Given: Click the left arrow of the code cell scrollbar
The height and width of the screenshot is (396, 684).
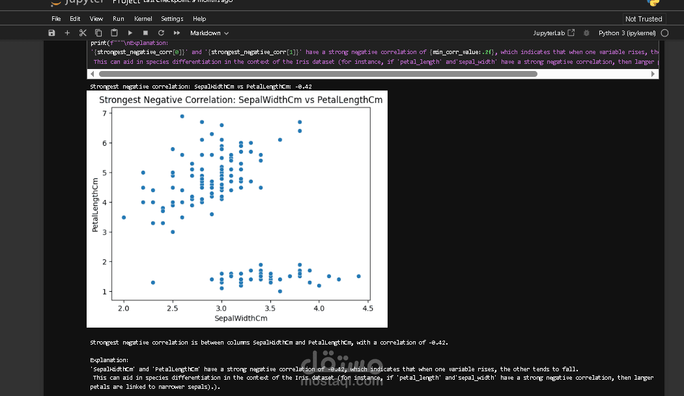Looking at the screenshot, I should pos(92,74).
